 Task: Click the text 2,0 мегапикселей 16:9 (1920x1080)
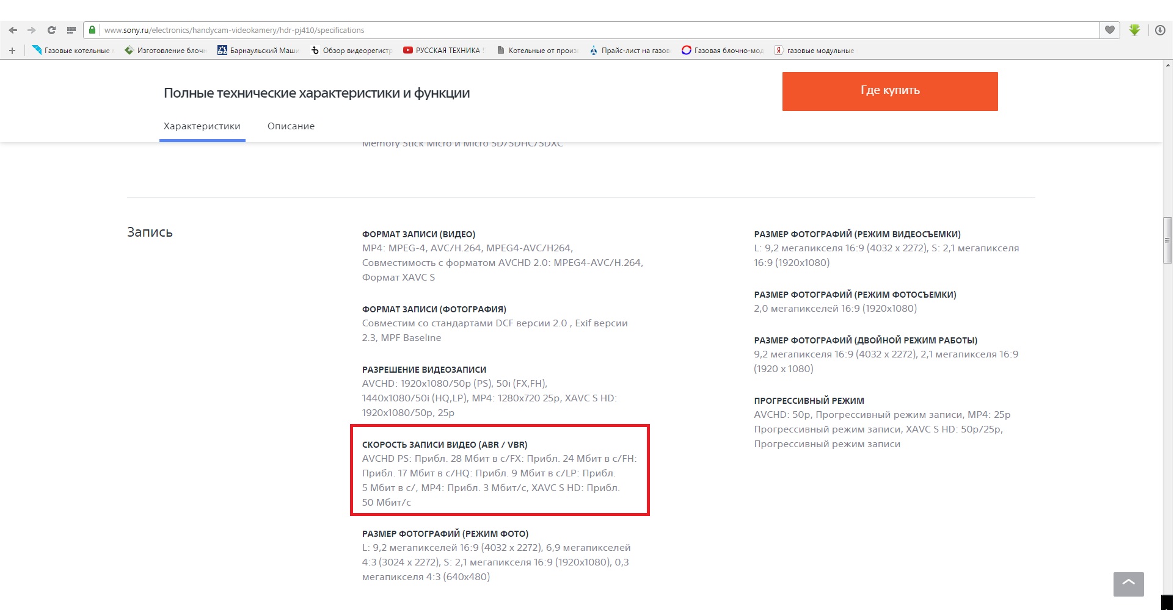pos(835,309)
